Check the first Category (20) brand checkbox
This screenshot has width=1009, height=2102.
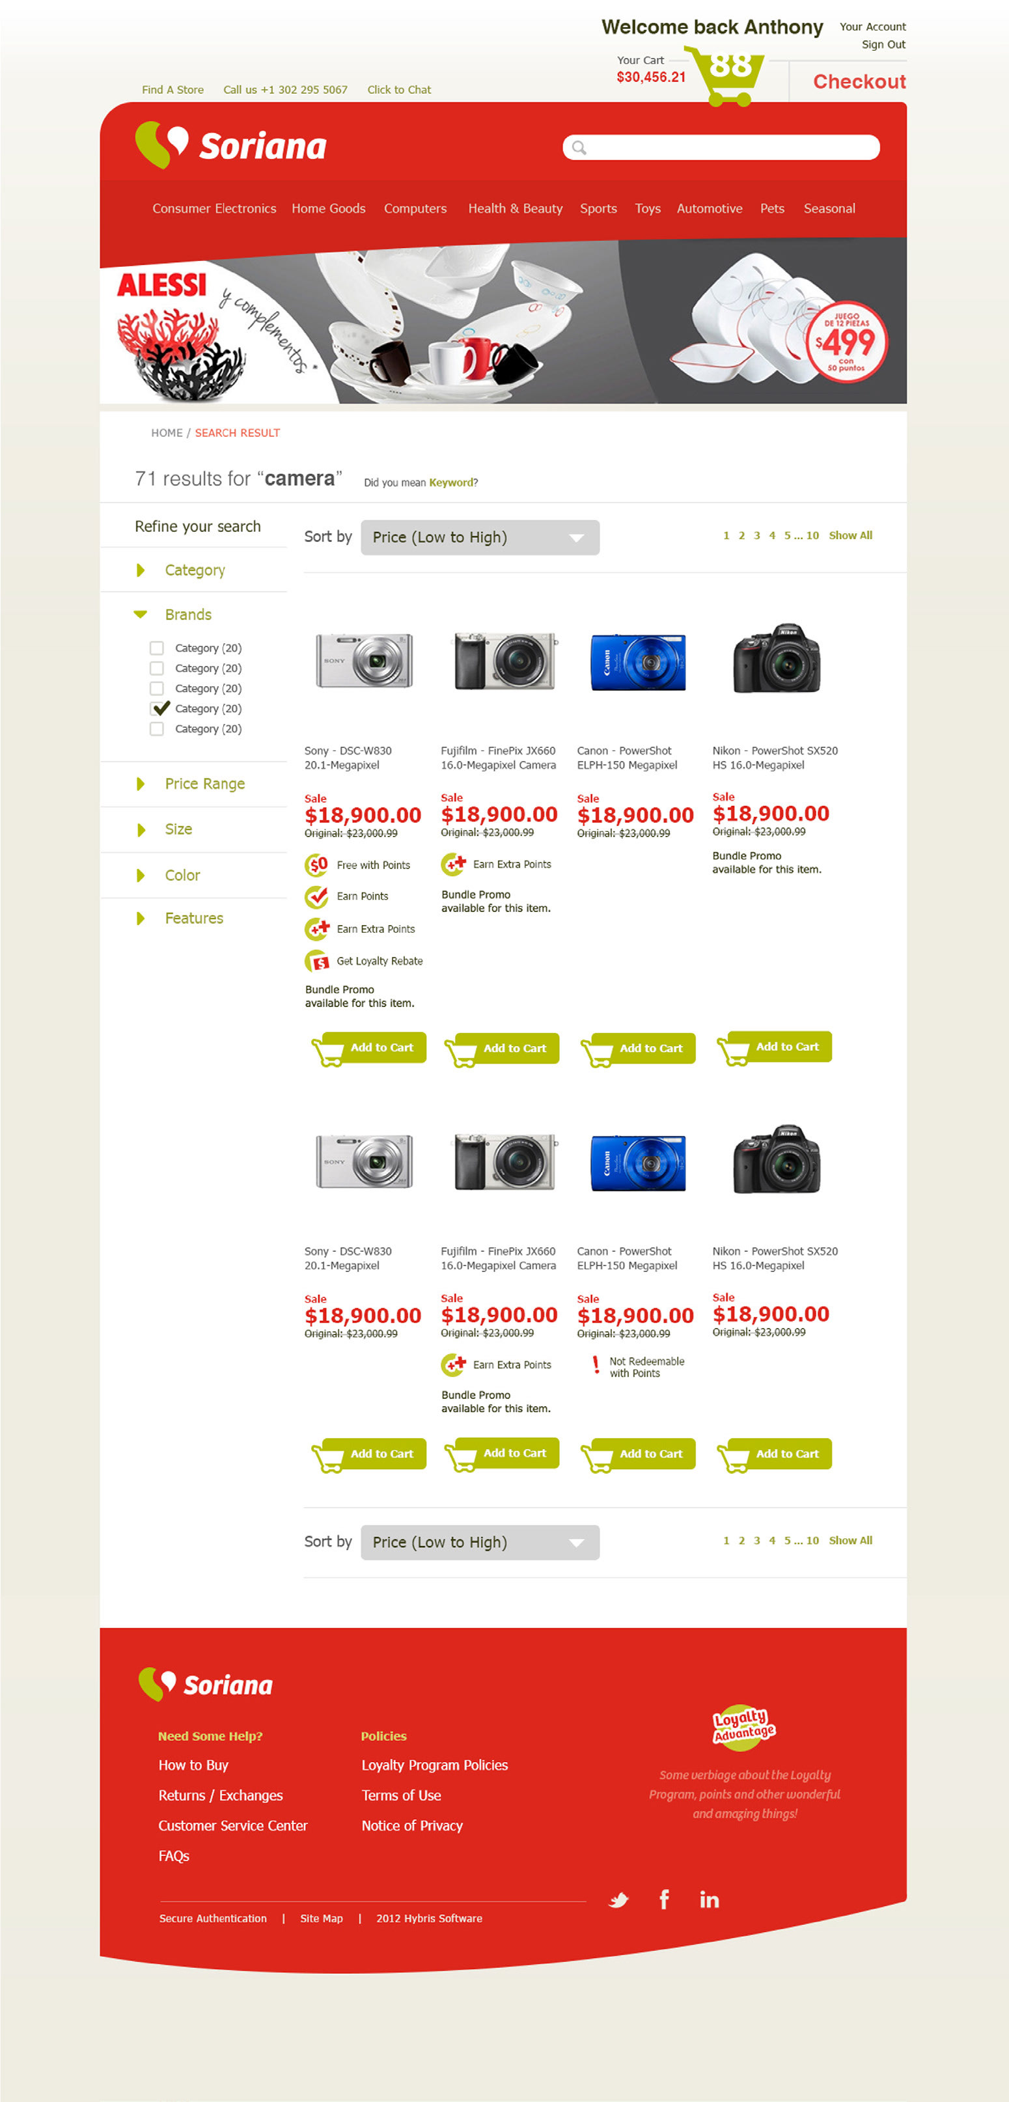click(157, 648)
